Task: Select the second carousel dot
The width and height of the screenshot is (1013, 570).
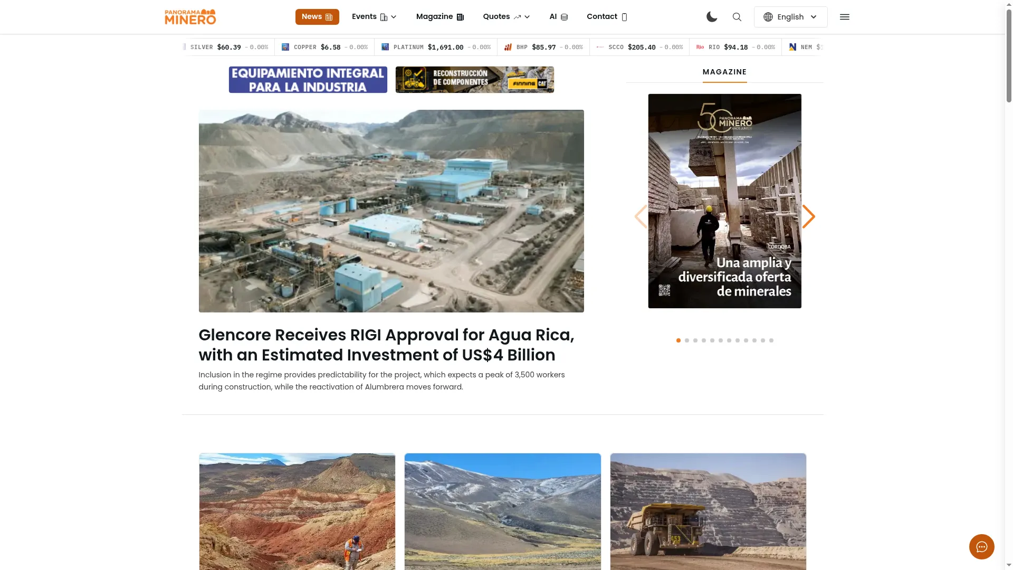Action: 687,340
